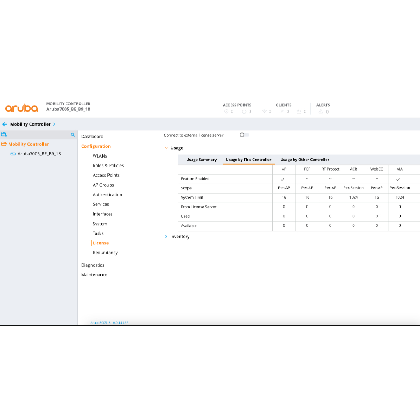Switch to the Usage Summary tab
This screenshot has height=420, width=420.
click(x=201, y=160)
